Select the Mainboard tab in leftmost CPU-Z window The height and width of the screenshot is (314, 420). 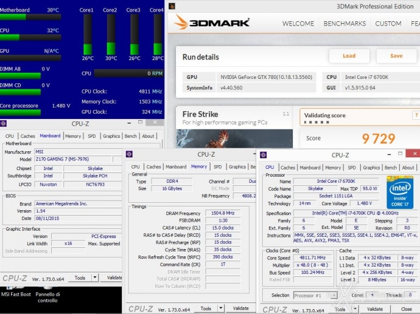(x=50, y=136)
